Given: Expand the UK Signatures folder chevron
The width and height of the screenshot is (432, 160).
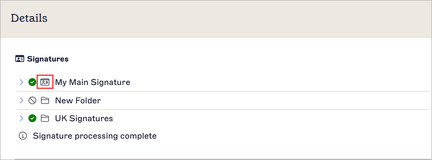Looking at the screenshot, I should click(21, 119).
